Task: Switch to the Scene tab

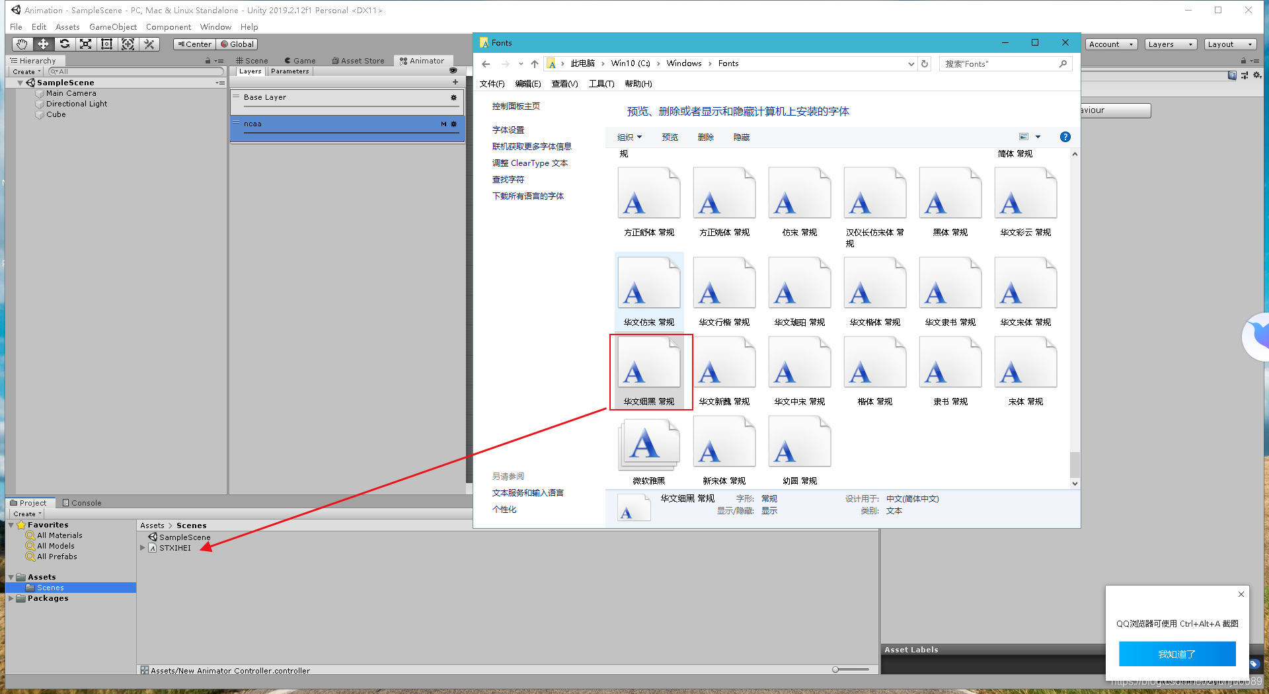Action: click(x=252, y=61)
